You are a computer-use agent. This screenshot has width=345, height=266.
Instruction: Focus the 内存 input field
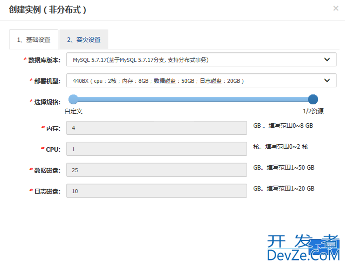(x=157, y=128)
